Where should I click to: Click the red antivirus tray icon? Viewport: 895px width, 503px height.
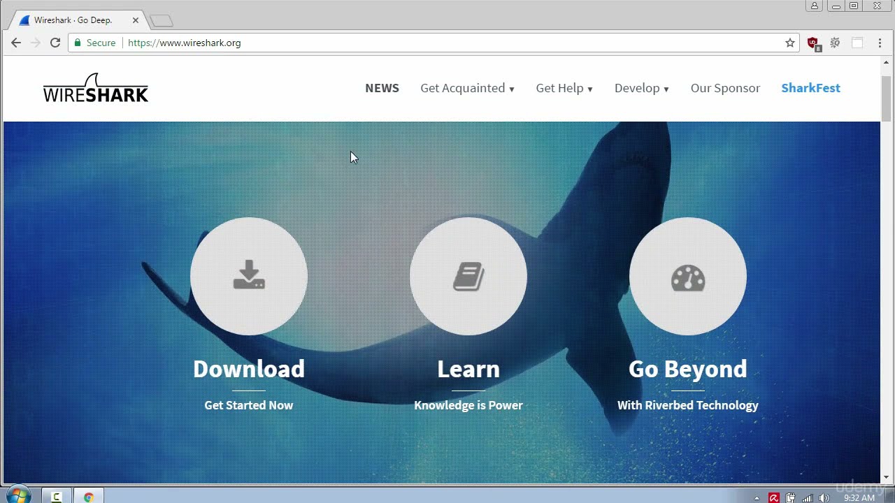(x=774, y=498)
